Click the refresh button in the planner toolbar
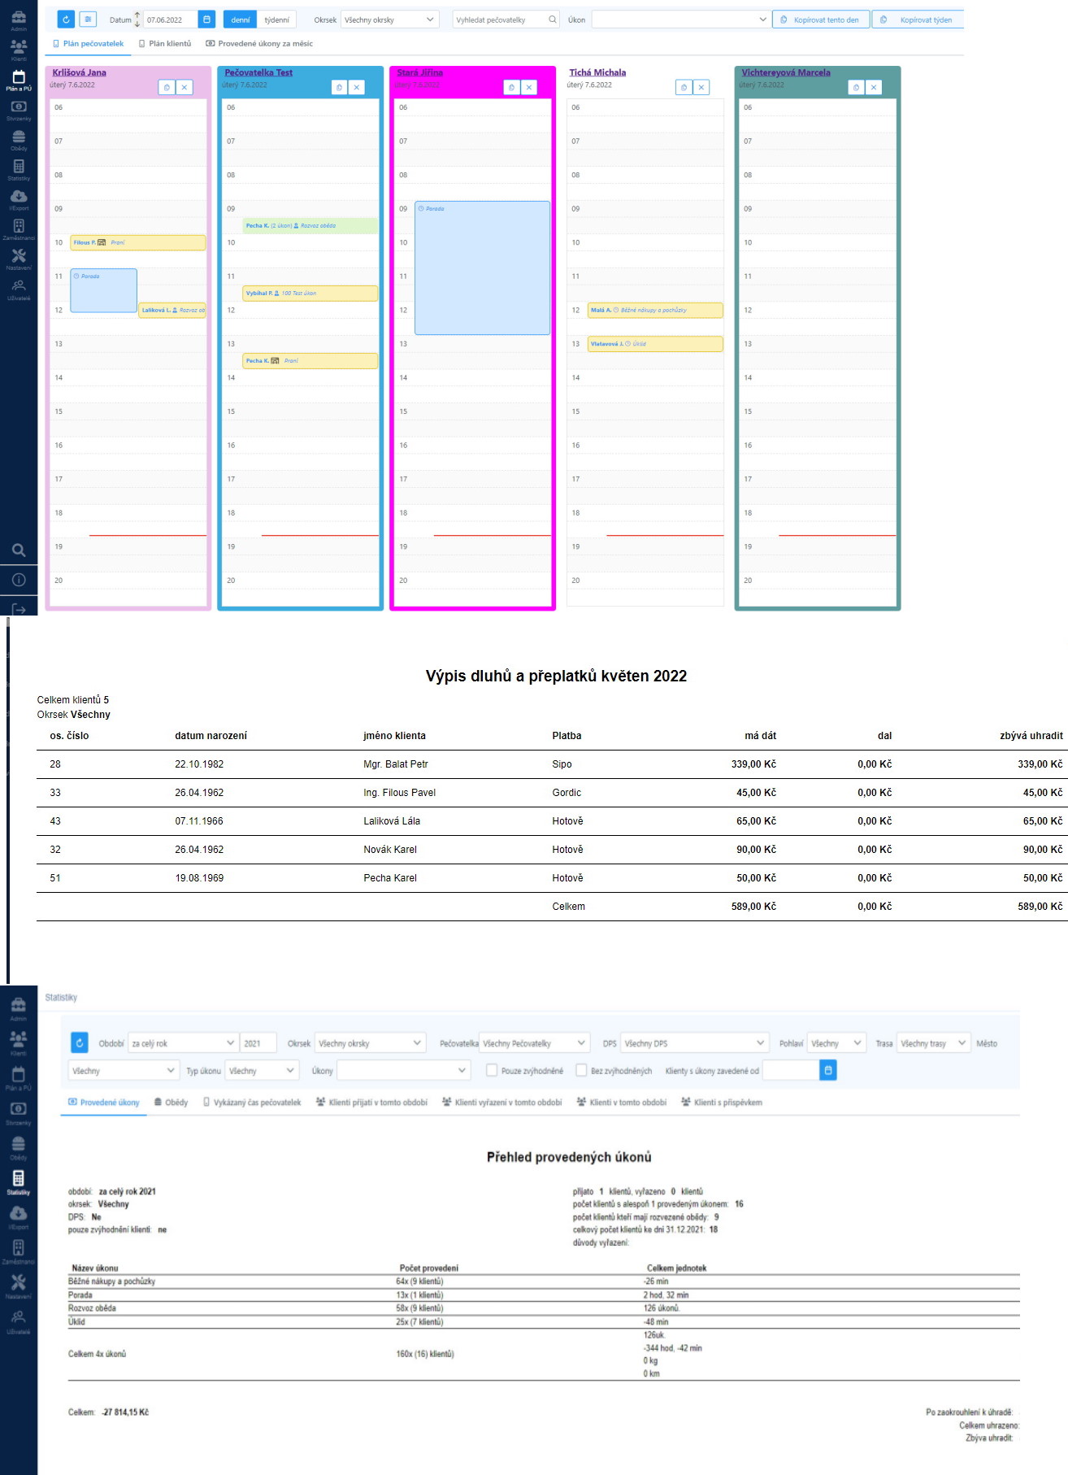Screen dimensions: 1068x1475 click(x=66, y=20)
